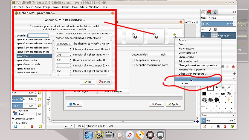Viewport: 249px width, 140px height.
Task: Switch to the Channels tab icon
Action: (x=209, y=12)
